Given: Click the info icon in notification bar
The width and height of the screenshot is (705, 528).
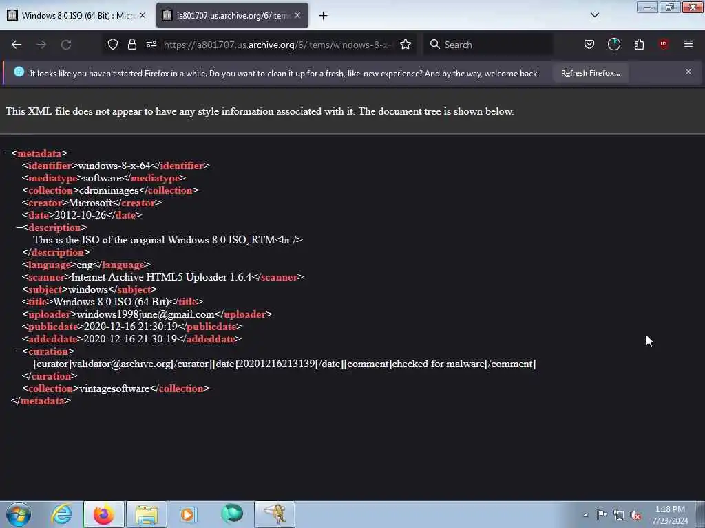Looking at the screenshot, I should tap(19, 71).
